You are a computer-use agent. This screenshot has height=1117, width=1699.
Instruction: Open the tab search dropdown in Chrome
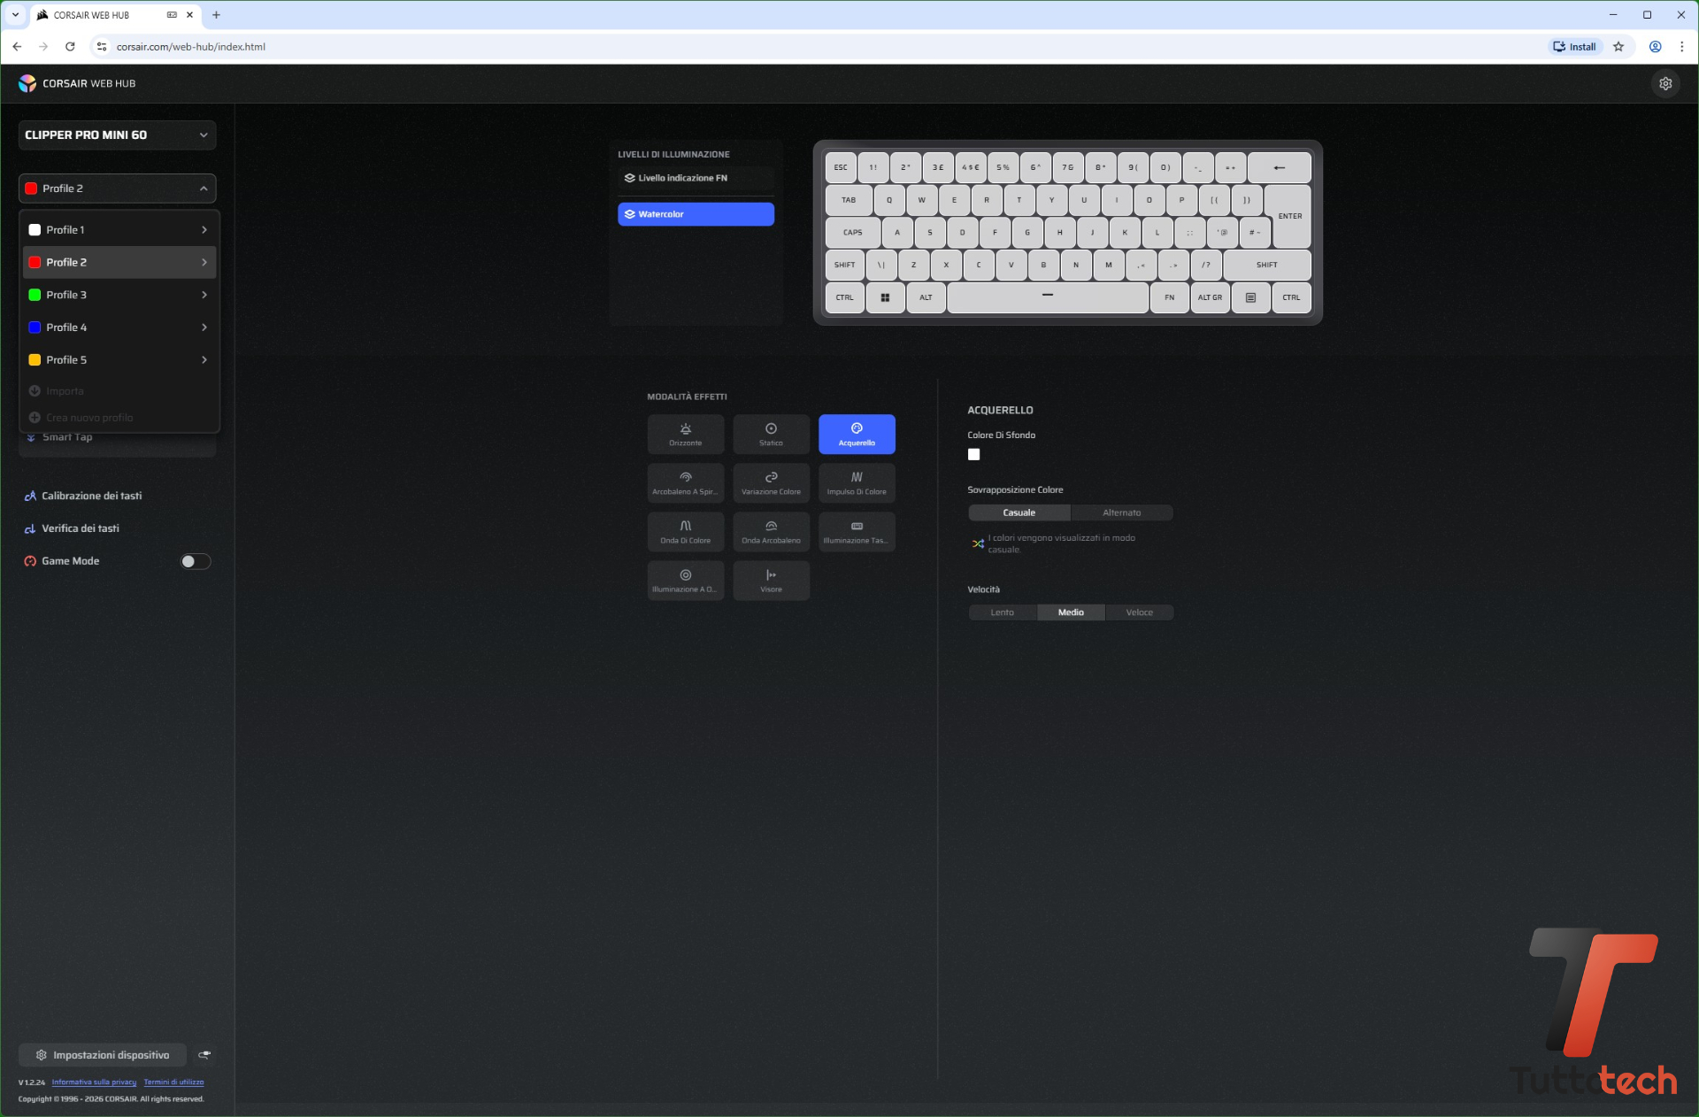(x=15, y=15)
